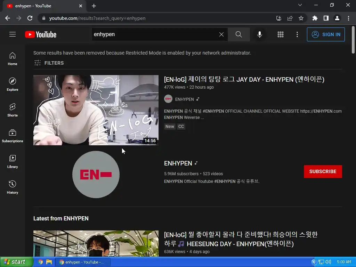Toggle the Chrome side panel icon
Viewport: 356px width, 267px height.
[326, 18]
